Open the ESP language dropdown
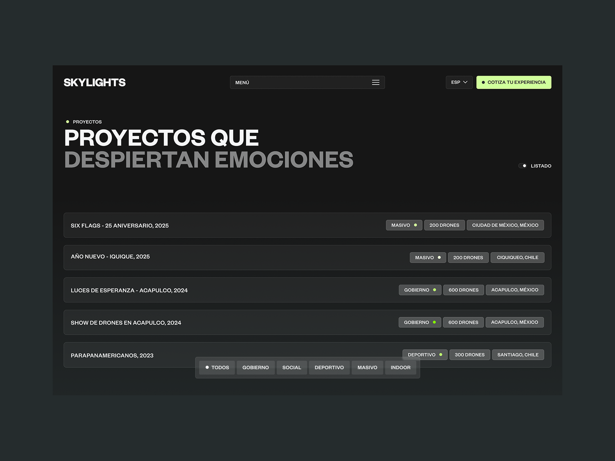Screen dimensions: 615x461 [459, 82]
